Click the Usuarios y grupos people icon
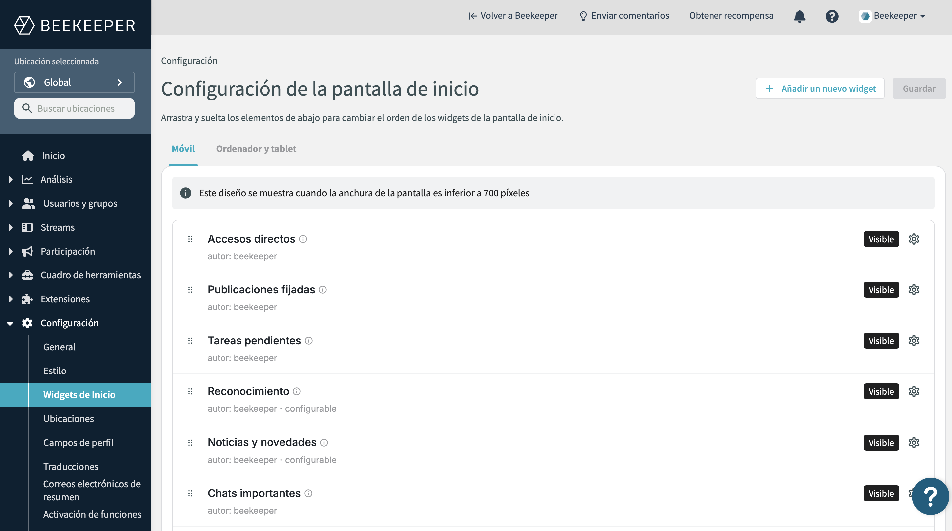Screen dimensions: 952x531 tap(29, 203)
